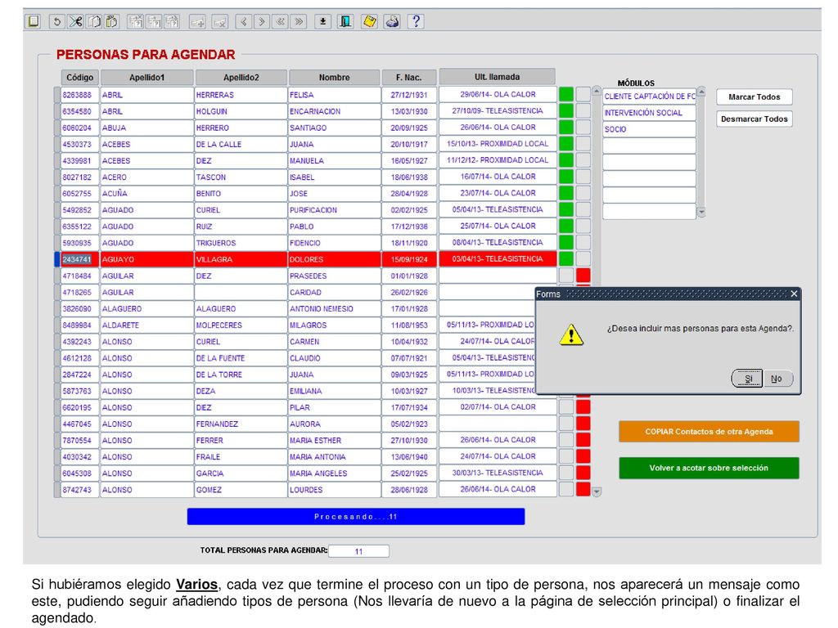Select INTERVENCIÓN SOCIAL module
Viewport: 838px width, 628px height.
pyautogui.click(x=649, y=113)
